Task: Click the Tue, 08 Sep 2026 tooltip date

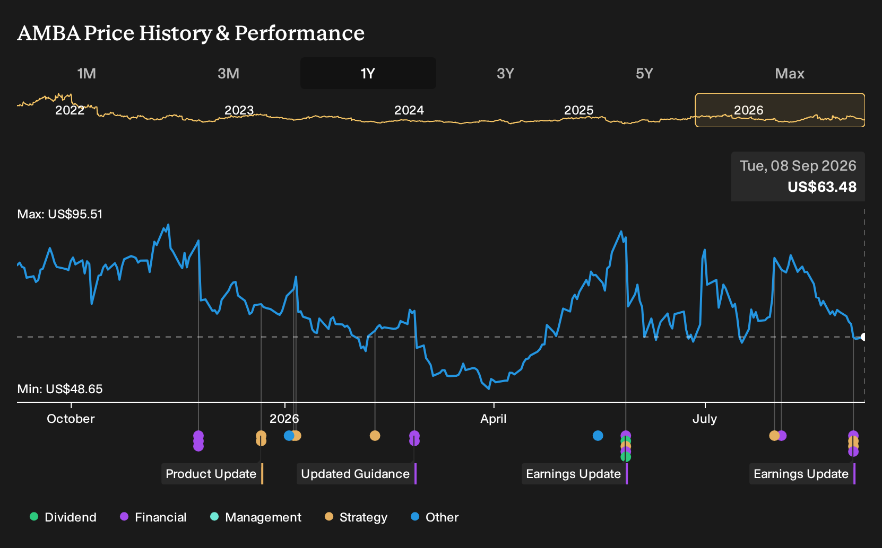Action: click(798, 166)
